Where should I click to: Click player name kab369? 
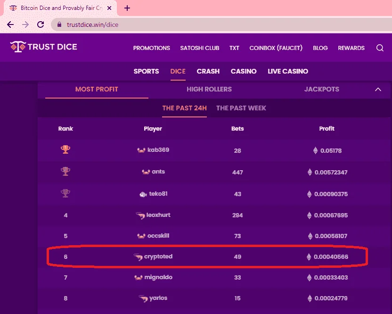[x=158, y=150]
